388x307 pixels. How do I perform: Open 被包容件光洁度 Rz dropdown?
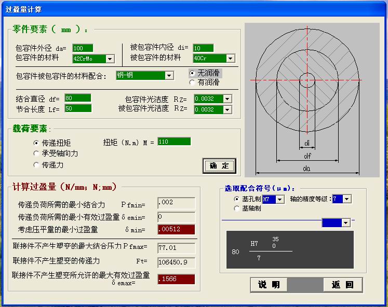click(227, 109)
